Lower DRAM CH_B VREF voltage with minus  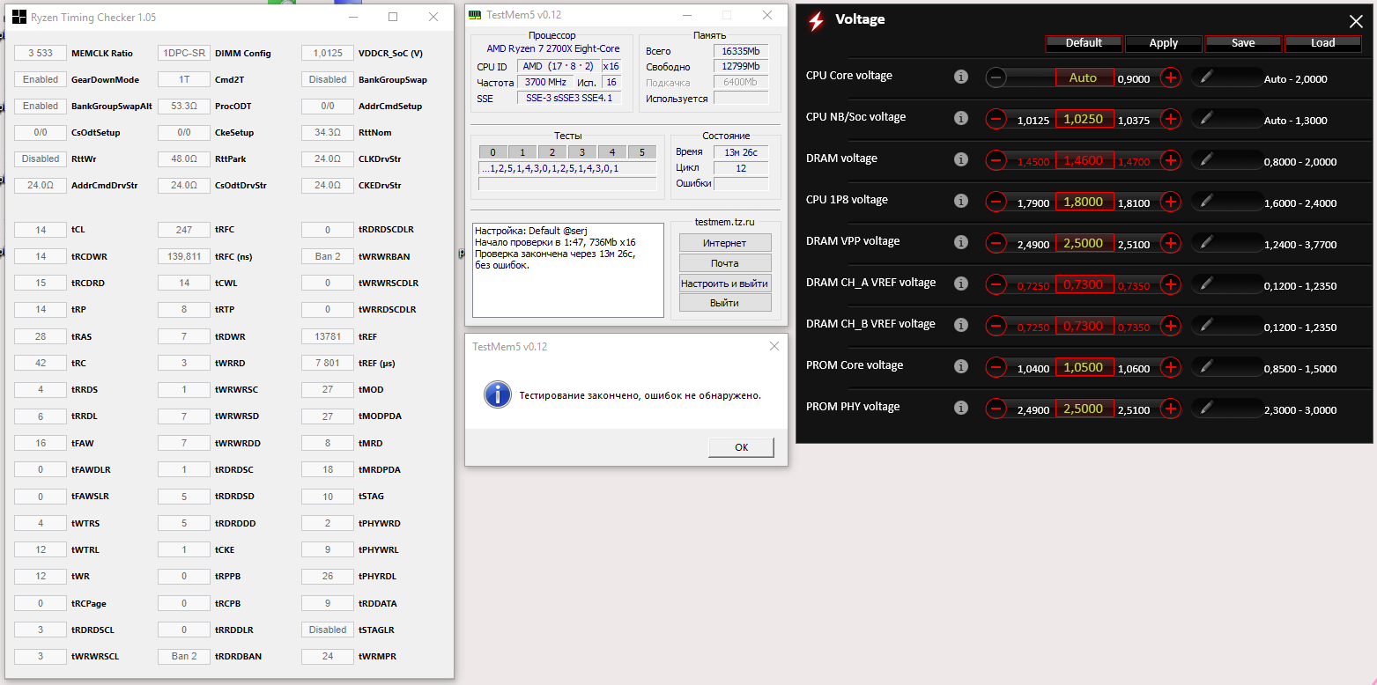pos(996,326)
